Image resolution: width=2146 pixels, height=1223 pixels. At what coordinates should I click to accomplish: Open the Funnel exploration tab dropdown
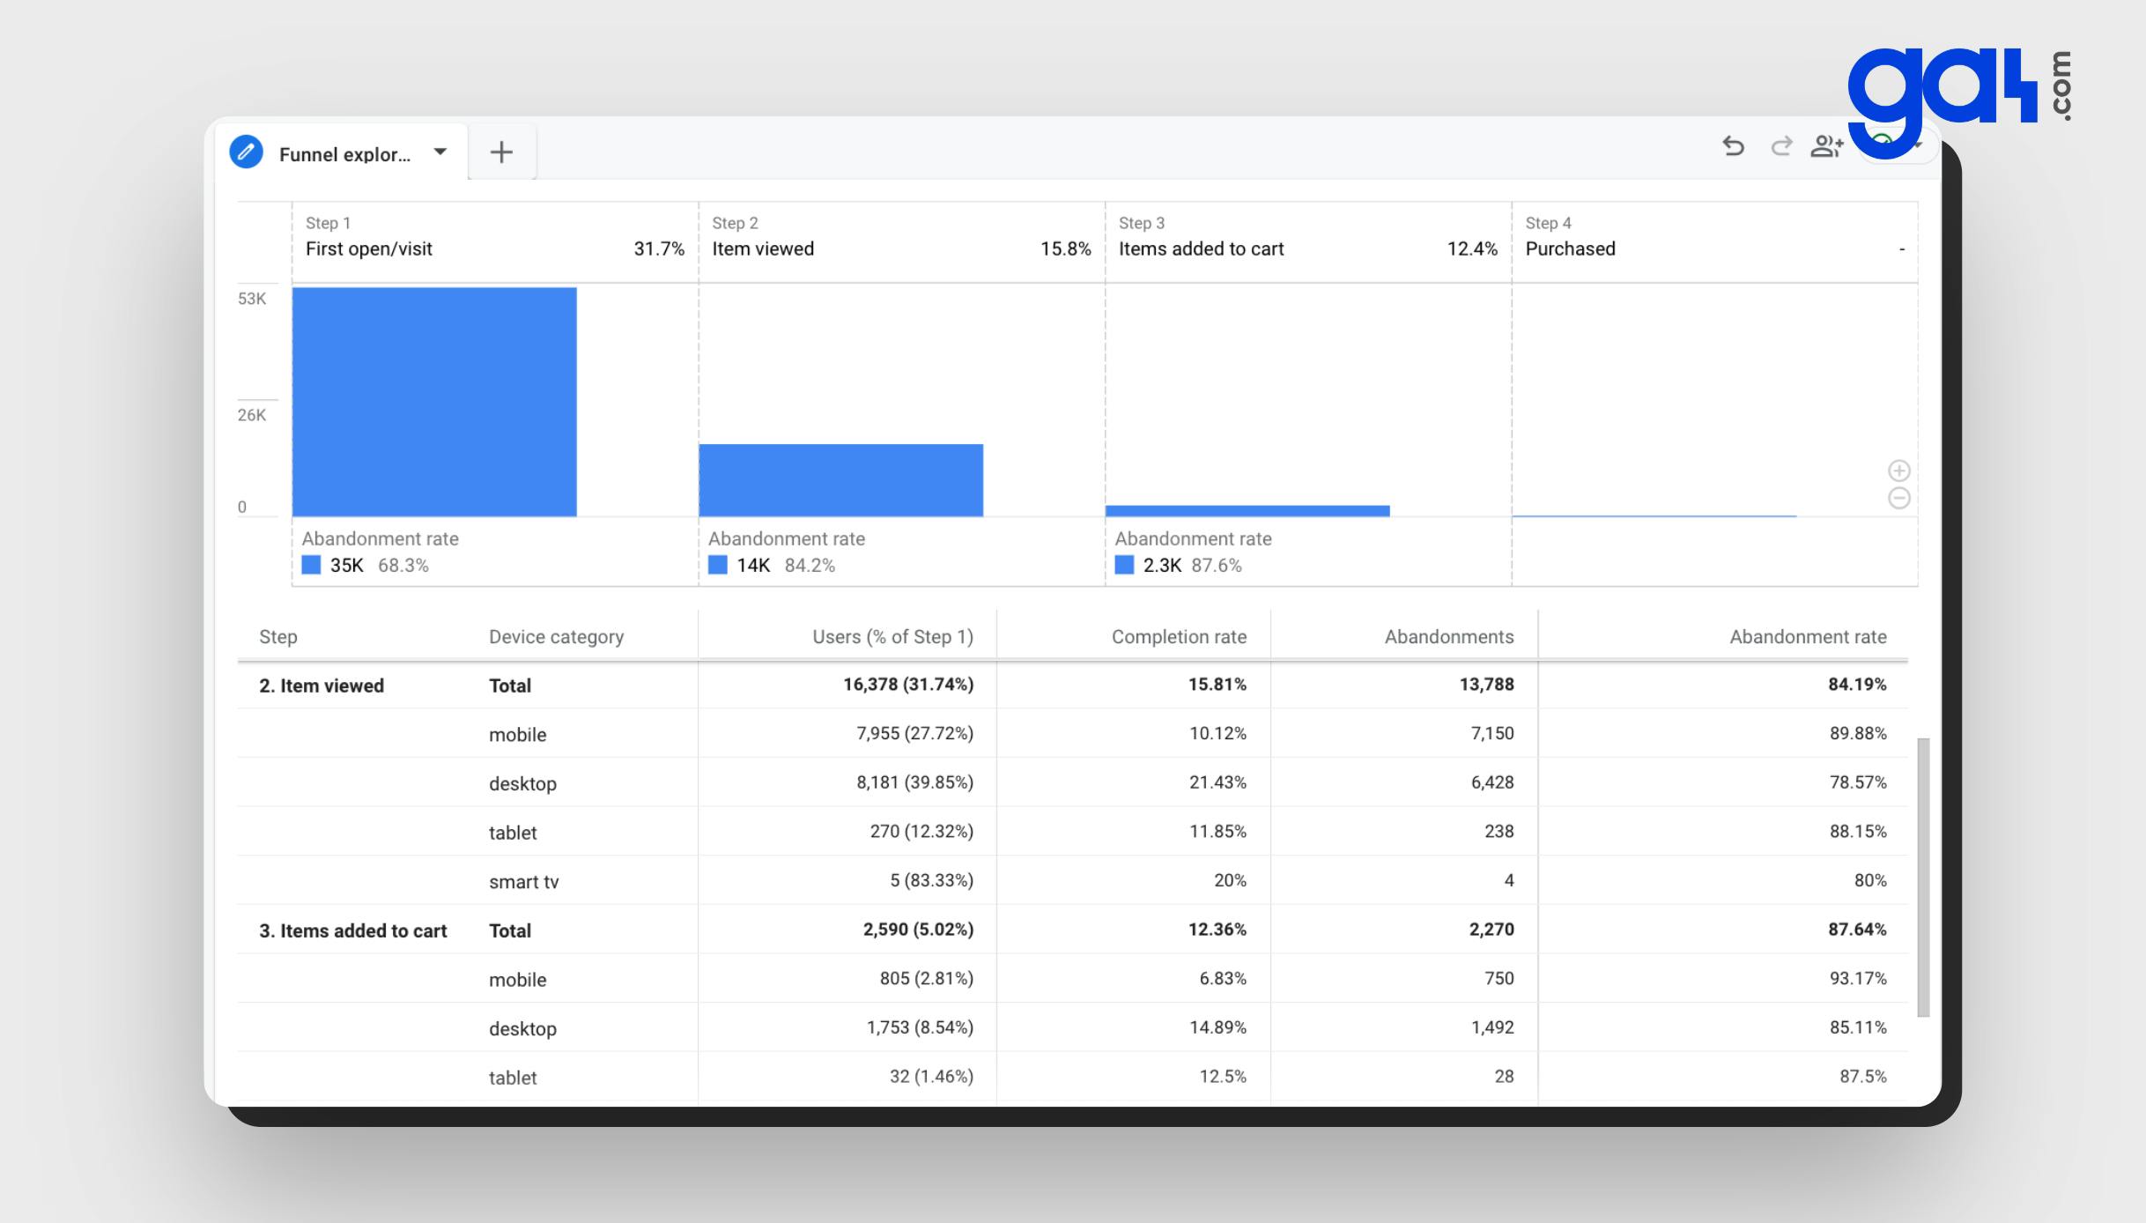tap(440, 152)
